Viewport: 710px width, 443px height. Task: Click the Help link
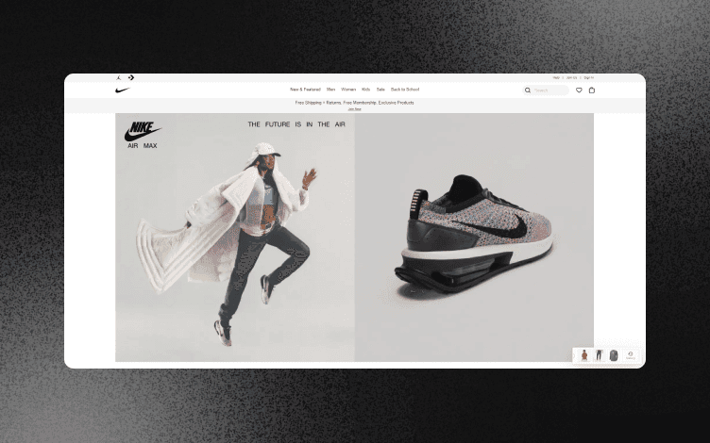pyautogui.click(x=556, y=77)
